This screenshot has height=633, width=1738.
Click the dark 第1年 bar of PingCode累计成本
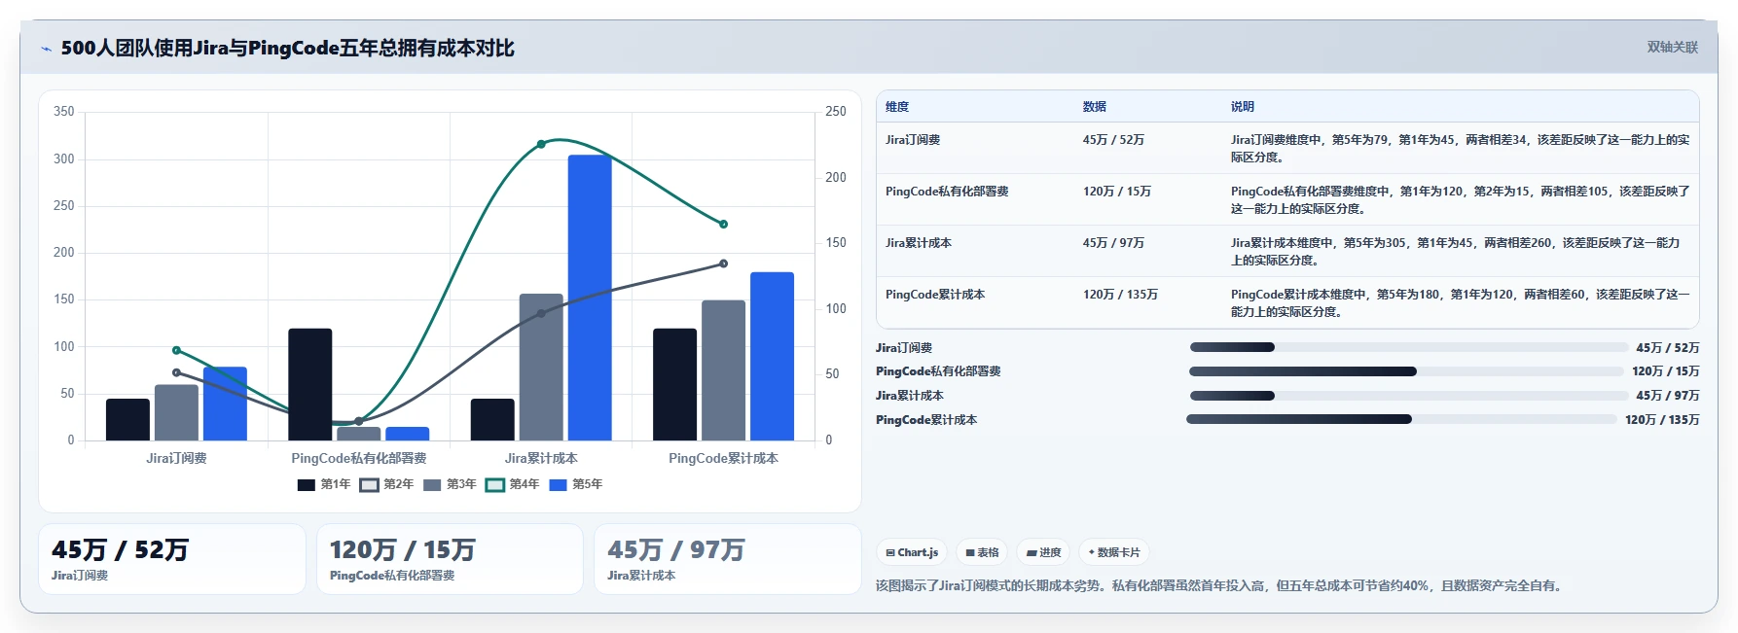(x=675, y=384)
